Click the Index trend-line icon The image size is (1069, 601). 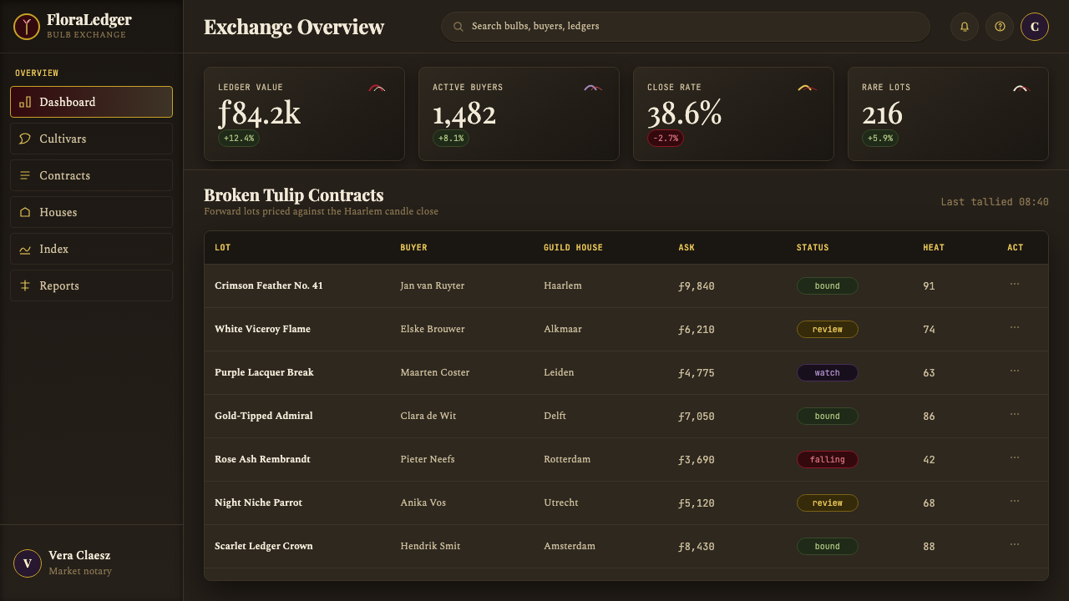tap(25, 249)
